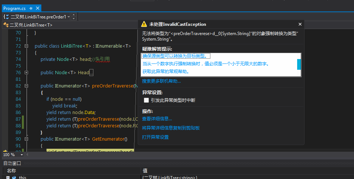The image size is (354, 179).
Task: Collapse preOrderTraverese method at line 82
Action: (x=27, y=86)
